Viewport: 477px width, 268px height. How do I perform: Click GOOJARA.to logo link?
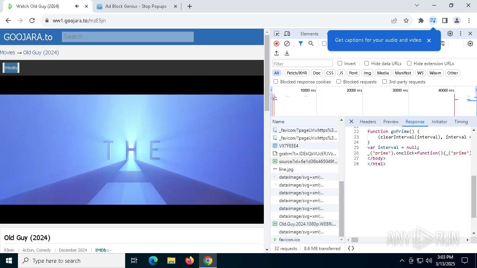(28, 37)
